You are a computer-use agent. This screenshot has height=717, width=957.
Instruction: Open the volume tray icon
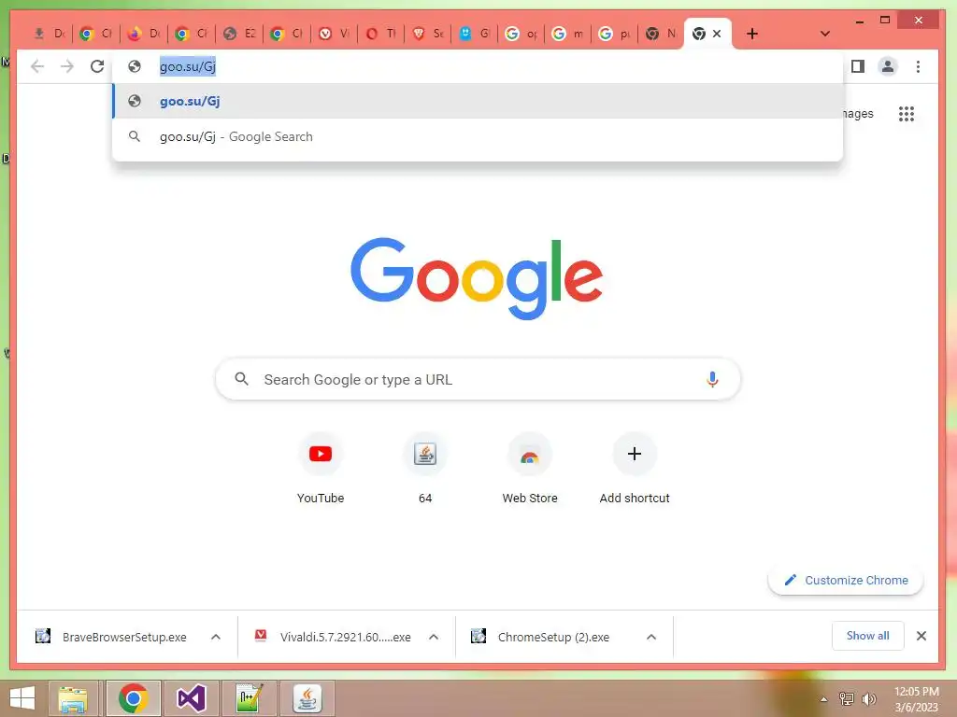(869, 699)
